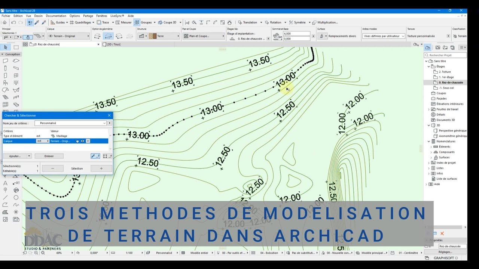The height and width of the screenshot is (269, 479).
Task: Choose the Lamp tool
Action: pos(16,83)
